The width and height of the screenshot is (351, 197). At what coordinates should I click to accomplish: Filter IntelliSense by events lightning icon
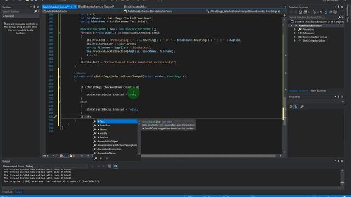coord(101,158)
